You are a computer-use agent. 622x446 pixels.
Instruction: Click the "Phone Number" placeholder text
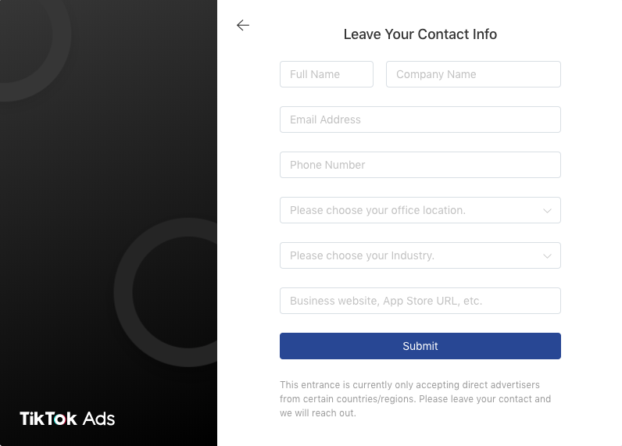[327, 165]
